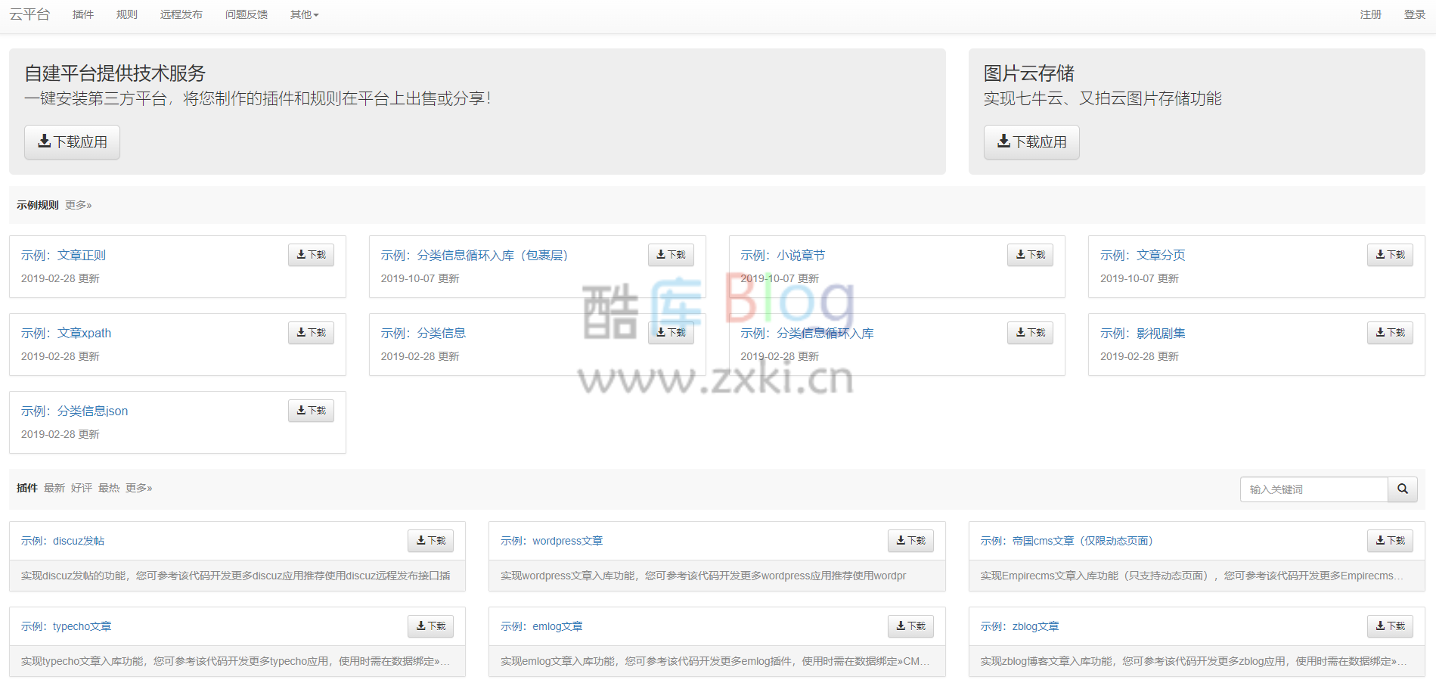Viewport: 1436px width, 683px height.
Task: Click the 注册 link
Action: click(x=1369, y=14)
